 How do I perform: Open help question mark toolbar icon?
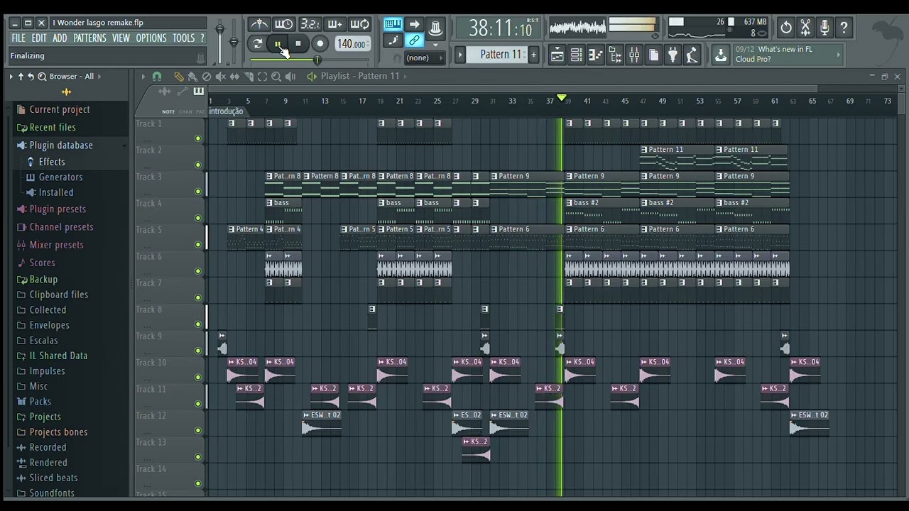click(844, 28)
